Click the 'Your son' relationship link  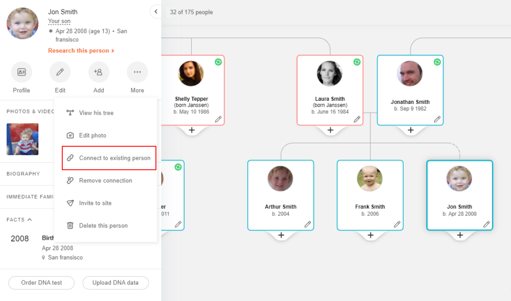[59, 21]
